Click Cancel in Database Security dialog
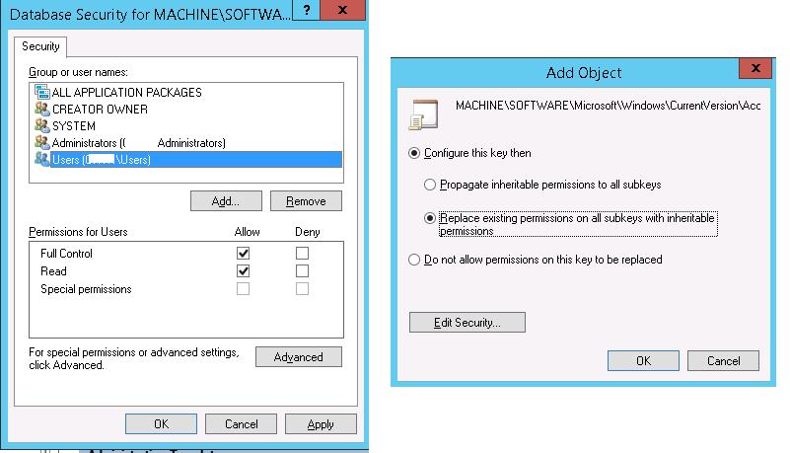Screen dimensions: 790x453 241,423
